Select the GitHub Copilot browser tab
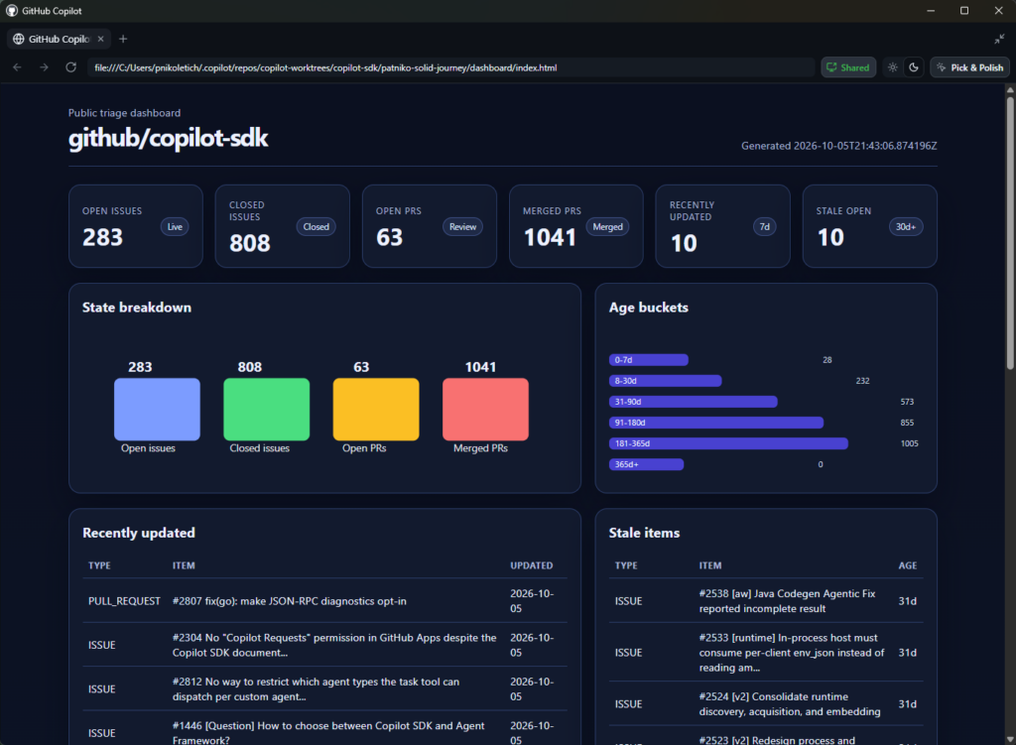Viewport: 1016px width, 745px height. click(x=59, y=39)
